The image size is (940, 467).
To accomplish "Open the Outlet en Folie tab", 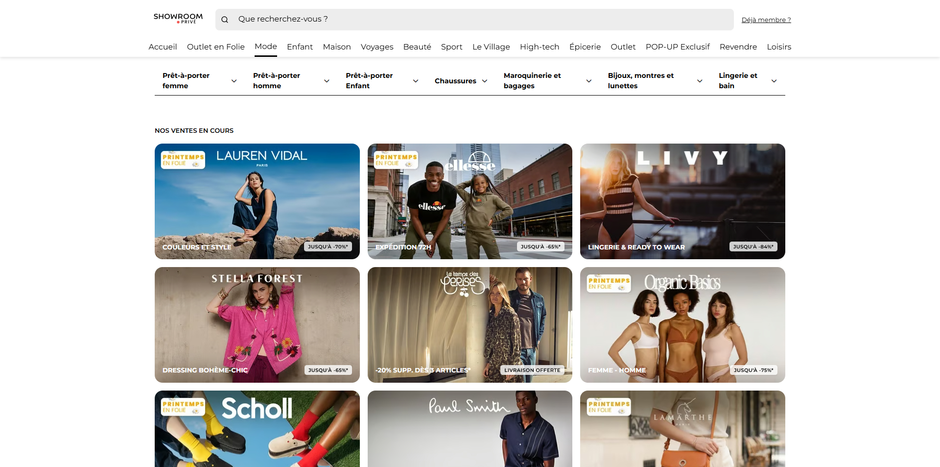I will point(216,47).
